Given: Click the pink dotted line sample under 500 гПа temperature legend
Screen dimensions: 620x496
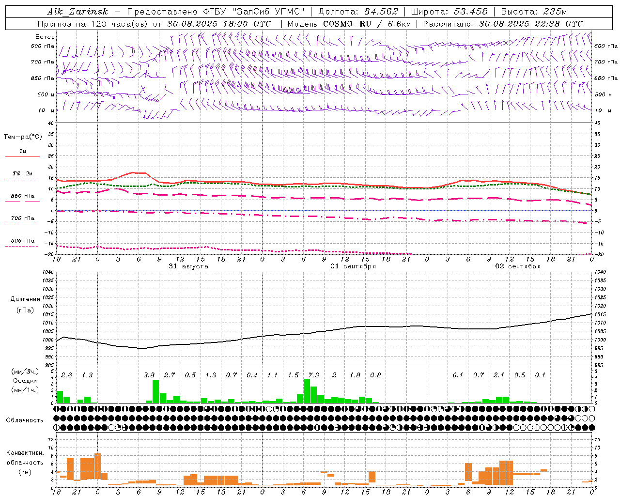Looking at the screenshot, I should (x=22, y=246).
